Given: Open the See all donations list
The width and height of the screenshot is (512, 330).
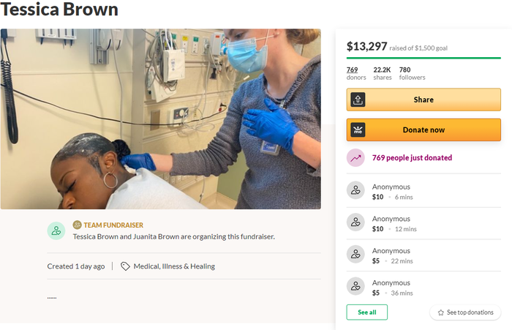Looking at the screenshot, I should coord(366,312).
